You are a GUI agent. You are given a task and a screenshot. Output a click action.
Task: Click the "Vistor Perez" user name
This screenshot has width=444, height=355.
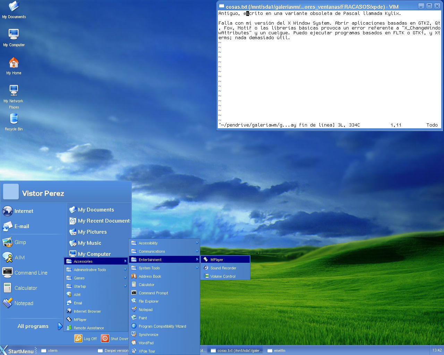[43, 193]
